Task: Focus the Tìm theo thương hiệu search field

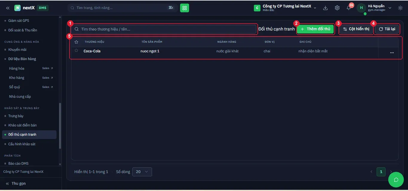Action: 164,29
